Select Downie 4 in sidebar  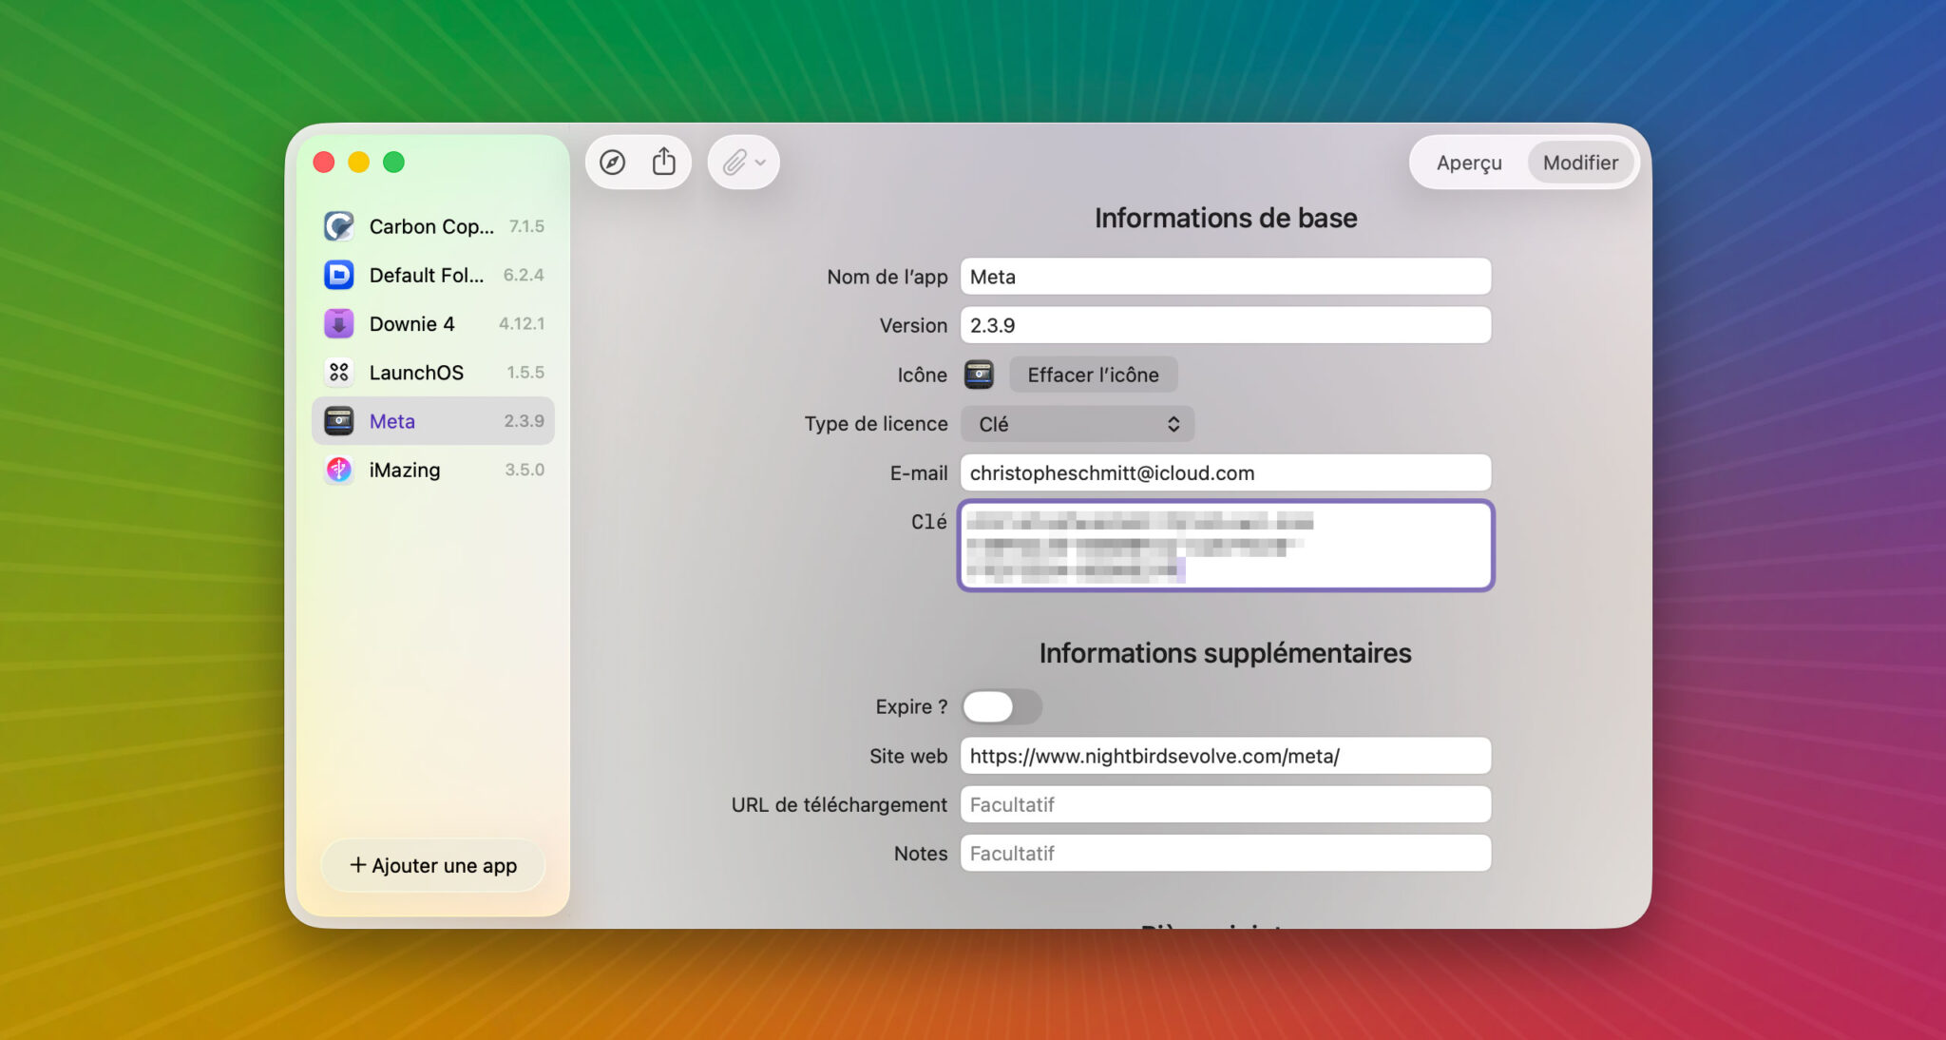point(433,323)
